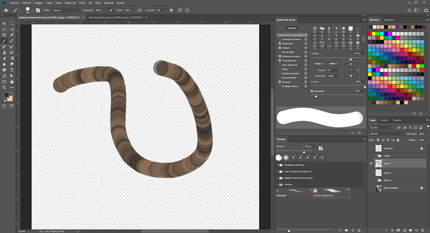Select the Zoom tool
This screenshot has width=430, height=233.
[x=4, y=88]
